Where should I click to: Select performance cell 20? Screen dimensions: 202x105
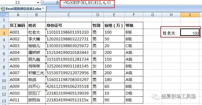pyautogui.click(x=114, y=46)
